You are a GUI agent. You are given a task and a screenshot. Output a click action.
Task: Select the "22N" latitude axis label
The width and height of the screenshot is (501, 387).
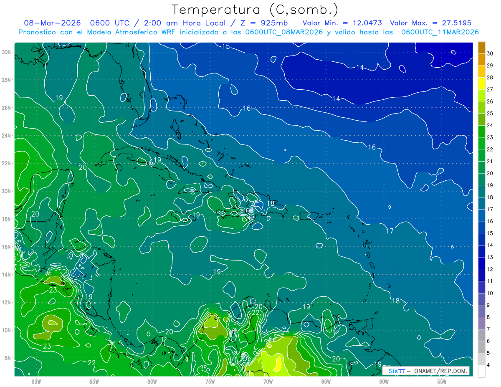point(7,163)
